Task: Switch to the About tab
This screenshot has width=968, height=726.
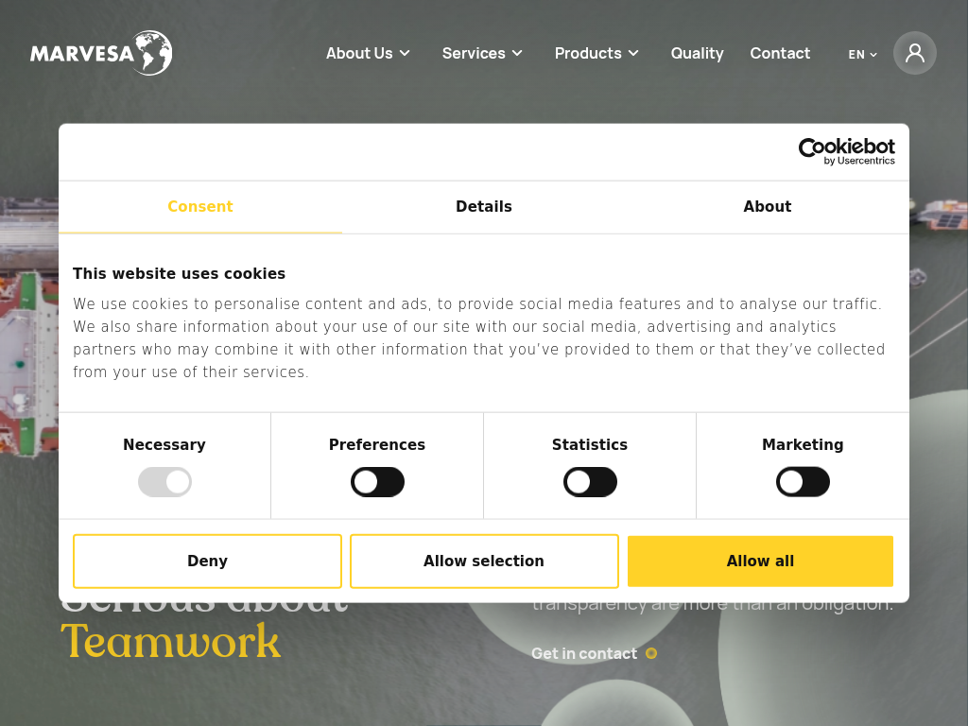Action: (x=768, y=207)
